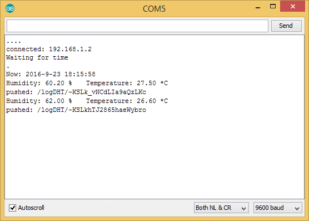The height and width of the screenshot is (221, 309).
Task: Click the connected: 192.168.1.2 output line
Action: click(x=49, y=49)
